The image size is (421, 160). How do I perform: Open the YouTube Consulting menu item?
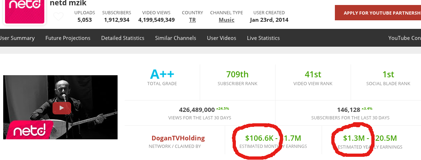405,38
